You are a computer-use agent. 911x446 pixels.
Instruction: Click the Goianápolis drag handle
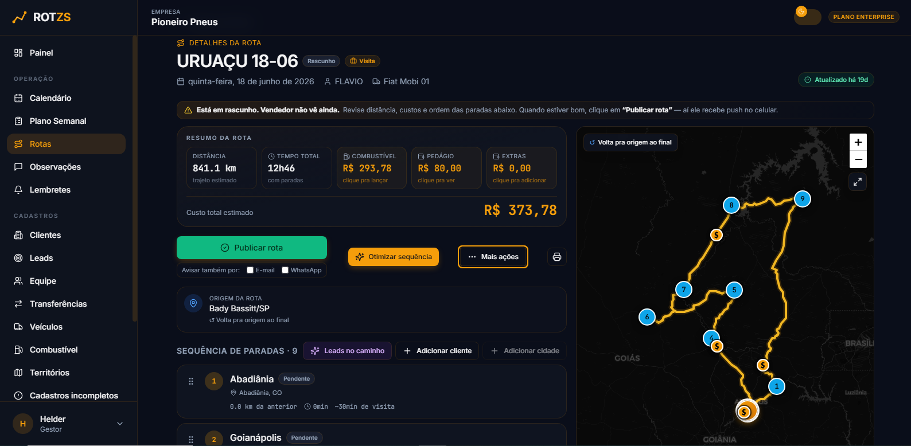[191, 440]
